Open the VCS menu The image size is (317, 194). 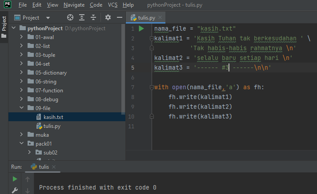[112, 5]
